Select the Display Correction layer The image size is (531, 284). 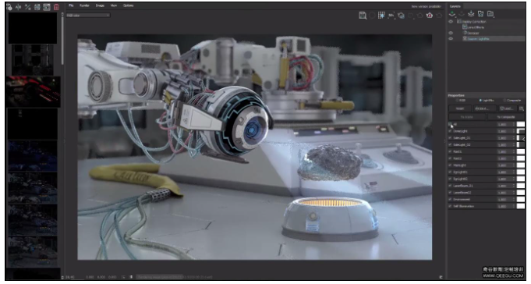[474, 21]
